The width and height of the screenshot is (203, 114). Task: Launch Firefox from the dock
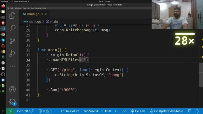[3, 6]
